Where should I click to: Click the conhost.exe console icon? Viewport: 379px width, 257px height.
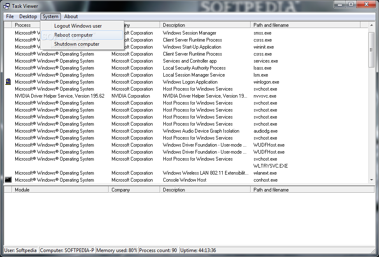[x=8, y=180]
